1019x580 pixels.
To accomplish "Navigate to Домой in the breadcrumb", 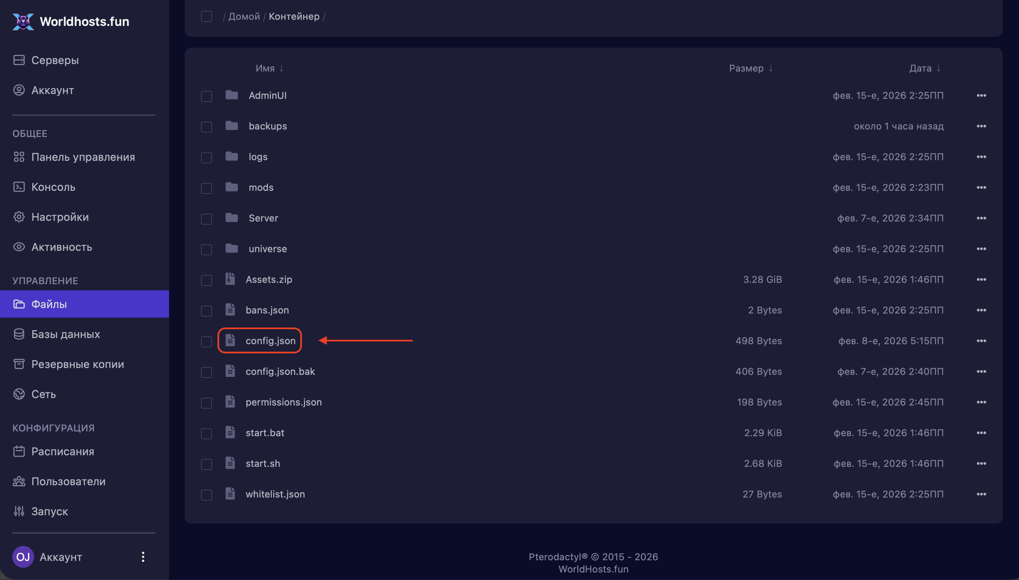I will point(244,16).
